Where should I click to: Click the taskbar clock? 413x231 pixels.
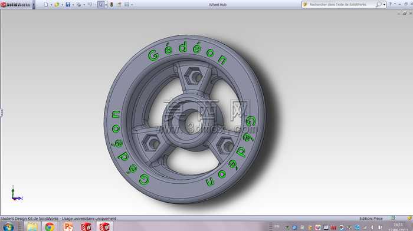coord(398,227)
